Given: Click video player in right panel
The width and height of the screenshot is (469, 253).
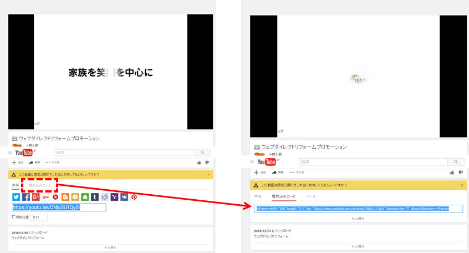Looking at the screenshot, I should [358, 77].
